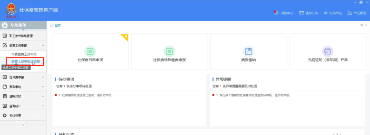Image resolution: width=370 pixels, height=135 pixels.
Task: Click the 功能菜单 header text
Action: (x=18, y=25)
